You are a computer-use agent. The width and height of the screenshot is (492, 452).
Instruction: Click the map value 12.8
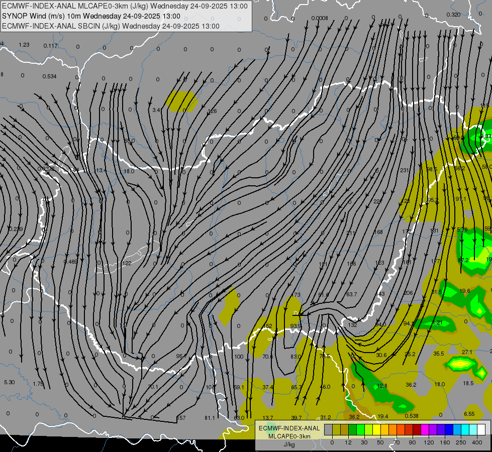[x=382, y=386]
